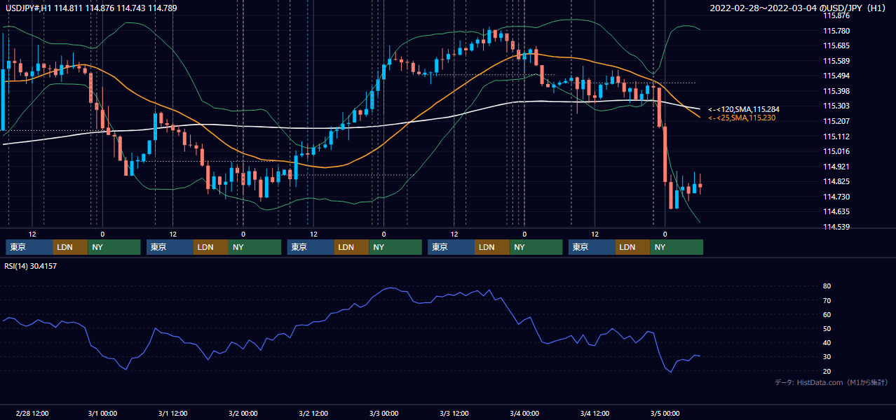Select the 3/3 12:00 time label
Viewport: 896px width, 420px height.
click(454, 414)
